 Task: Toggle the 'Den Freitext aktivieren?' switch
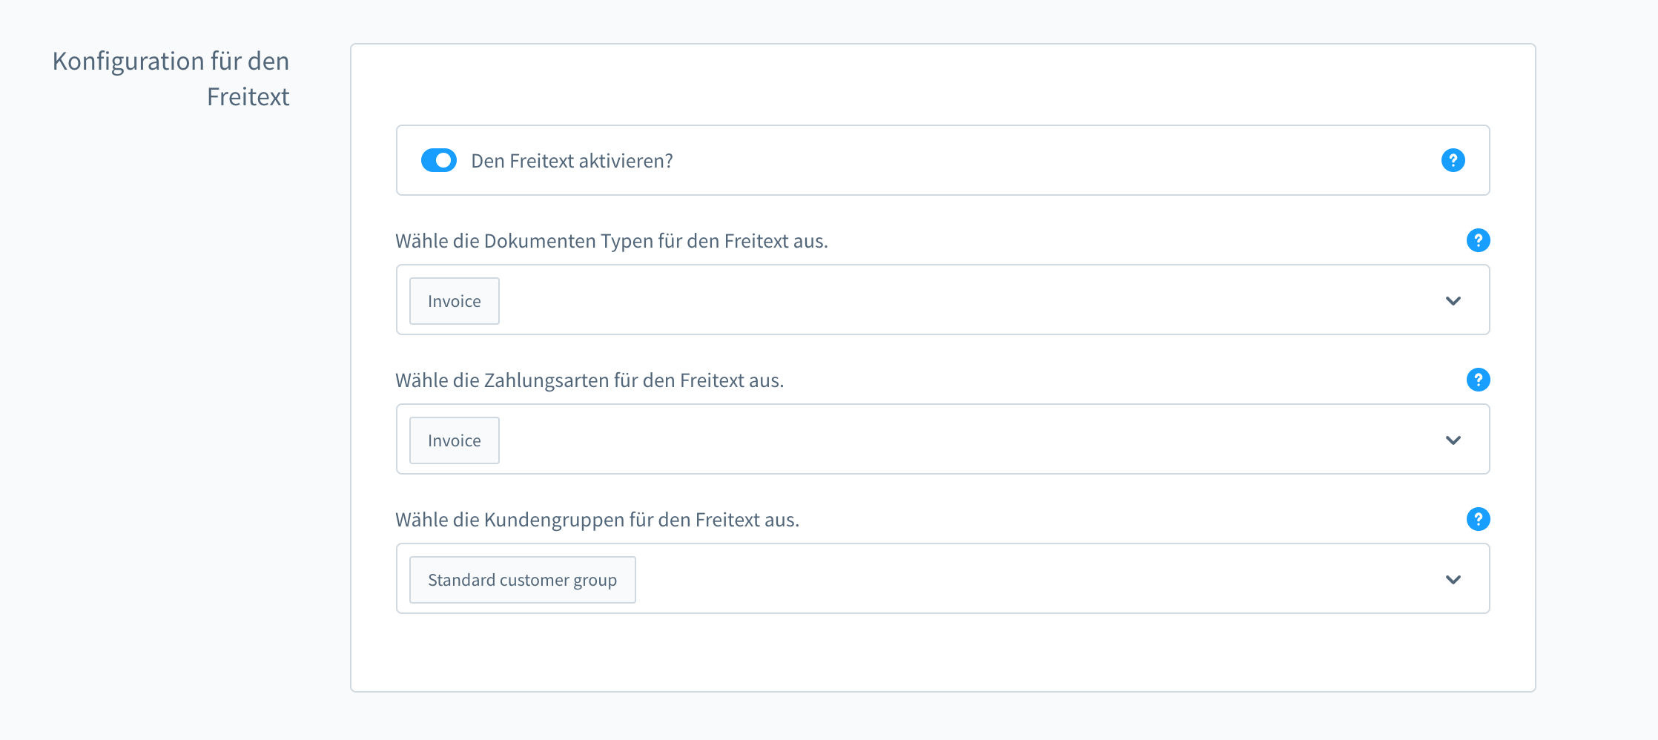[438, 160]
